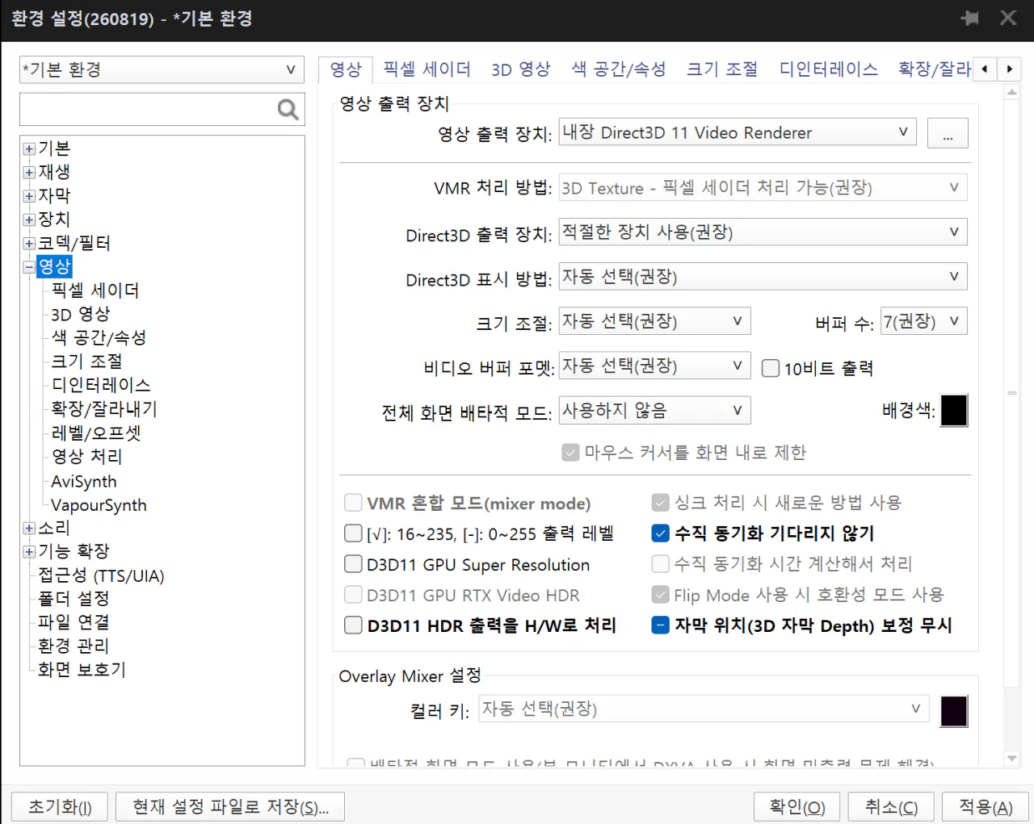Open the 영상 출력 장치 dropdown

point(738,132)
